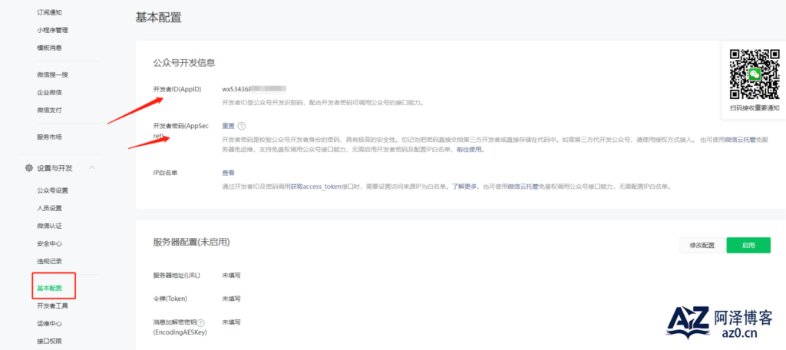Select 公众号设置 in the sidebar
This screenshot has height=350, width=786.
(52, 190)
